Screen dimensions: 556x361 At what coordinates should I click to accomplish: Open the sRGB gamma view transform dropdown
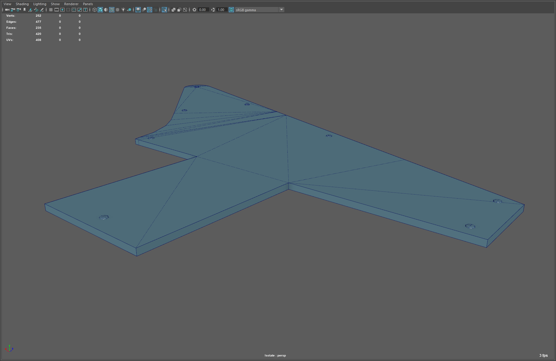pos(260,10)
